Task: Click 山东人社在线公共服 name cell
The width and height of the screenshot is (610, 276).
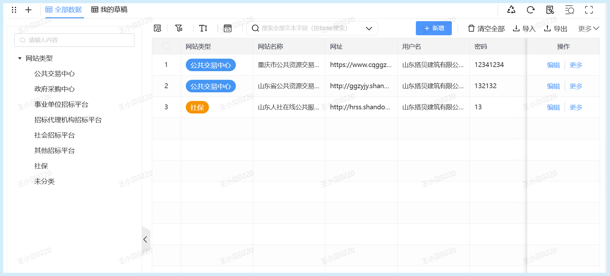Action: [289, 107]
